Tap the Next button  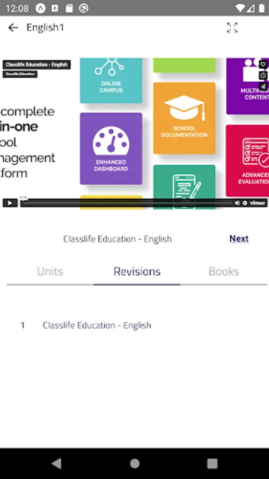click(239, 238)
